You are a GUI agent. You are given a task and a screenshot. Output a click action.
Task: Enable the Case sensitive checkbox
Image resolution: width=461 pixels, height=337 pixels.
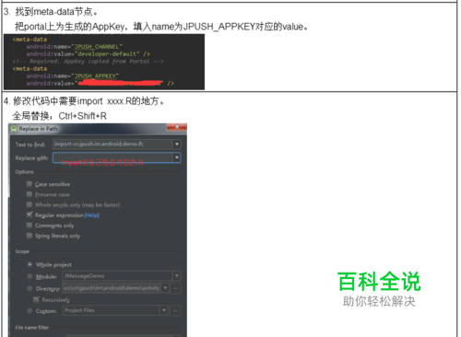(x=30, y=184)
